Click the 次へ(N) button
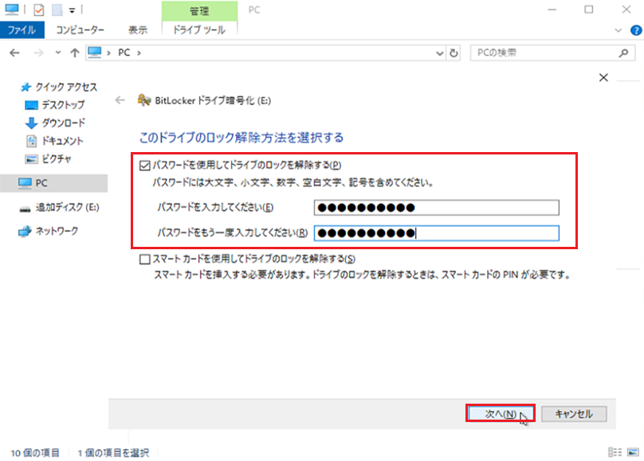 tap(500, 414)
